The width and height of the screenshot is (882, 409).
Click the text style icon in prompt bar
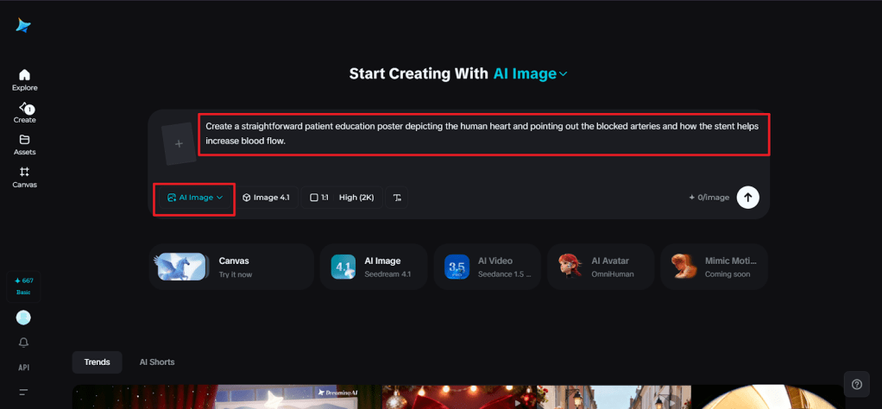397,198
